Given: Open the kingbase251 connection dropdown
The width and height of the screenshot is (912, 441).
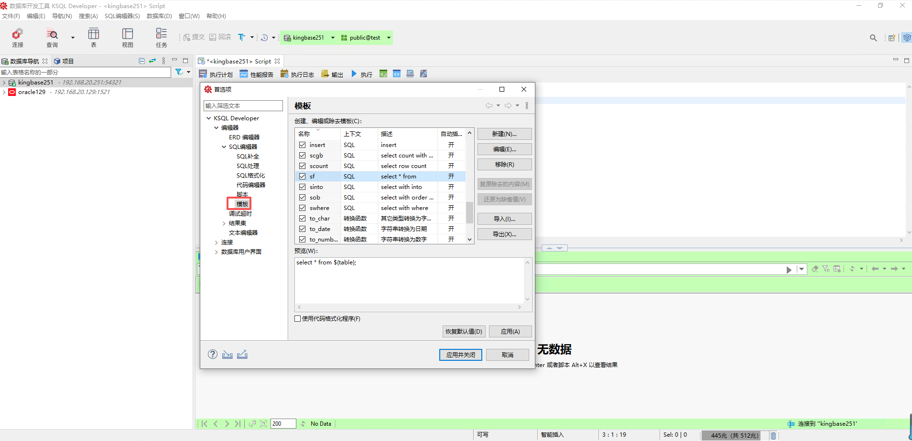Looking at the screenshot, I should pyautogui.click(x=333, y=38).
